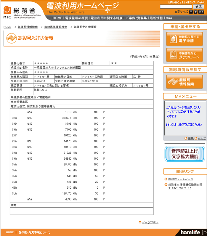
Task: Decrease text size with minus button
Action: coord(190,11)
